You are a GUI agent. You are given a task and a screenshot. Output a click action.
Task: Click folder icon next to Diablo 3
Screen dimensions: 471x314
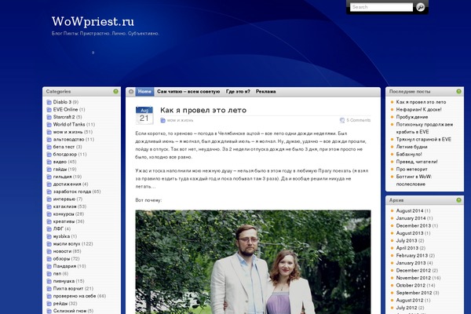[x=49, y=102]
